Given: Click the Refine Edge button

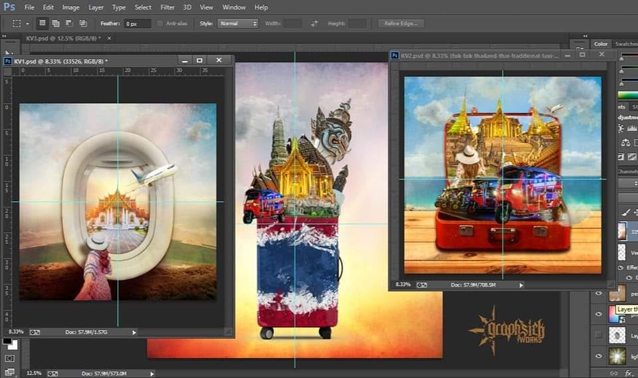Looking at the screenshot, I should [401, 23].
